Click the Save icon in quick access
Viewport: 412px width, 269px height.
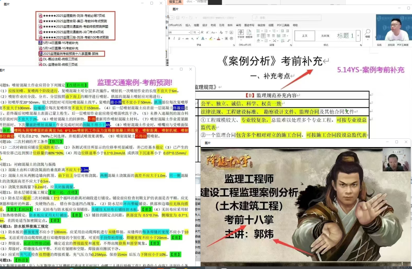(x=178, y=18)
